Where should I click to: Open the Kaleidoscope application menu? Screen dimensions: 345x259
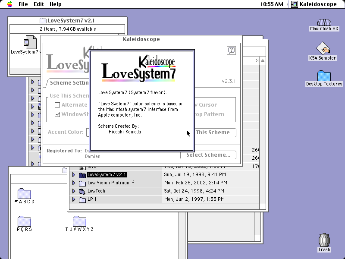314,4
